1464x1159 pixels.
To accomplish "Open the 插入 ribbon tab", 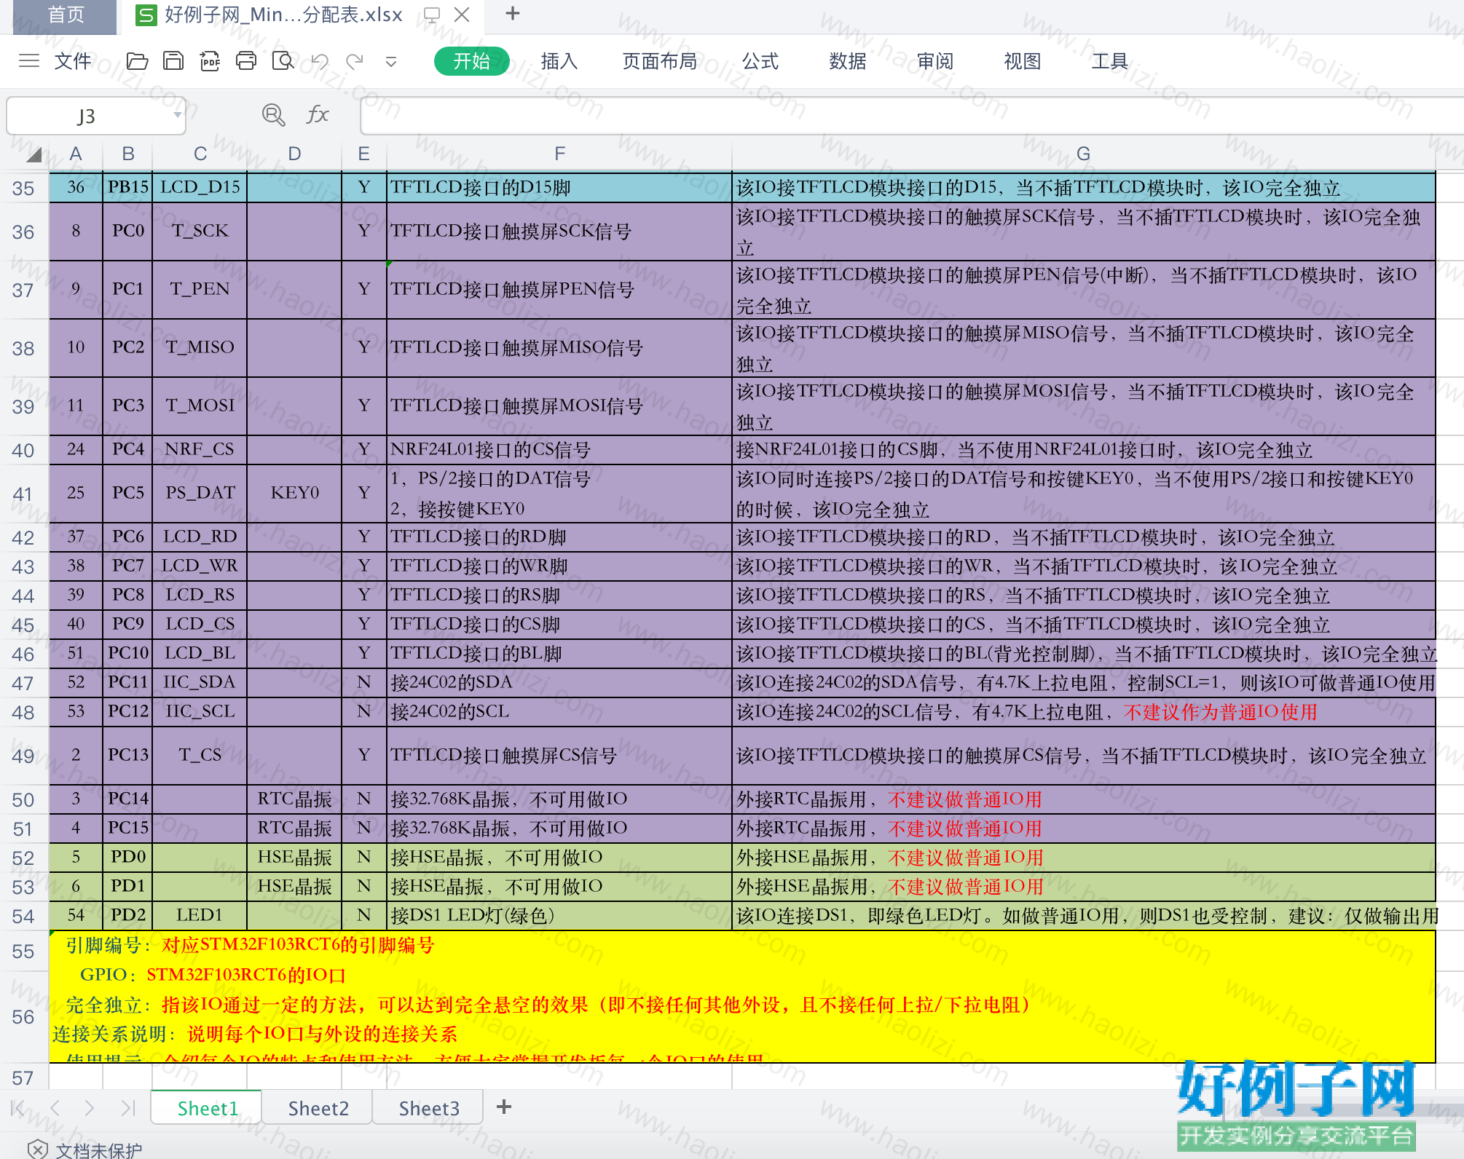I will click(559, 61).
